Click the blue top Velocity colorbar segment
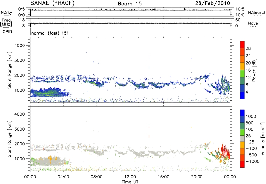This screenshot has width=266, height=184. pyautogui.click(x=242, y=113)
